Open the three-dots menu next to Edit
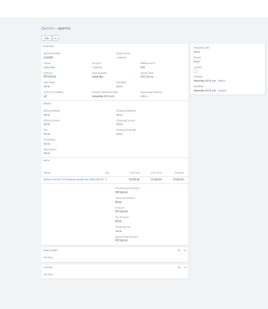 click(x=56, y=38)
